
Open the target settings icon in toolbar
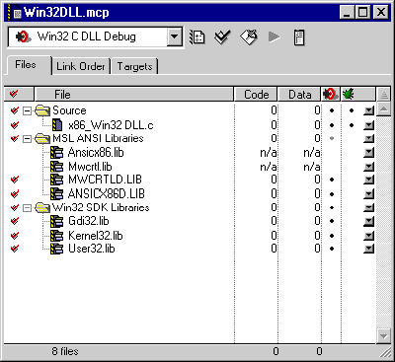(197, 37)
